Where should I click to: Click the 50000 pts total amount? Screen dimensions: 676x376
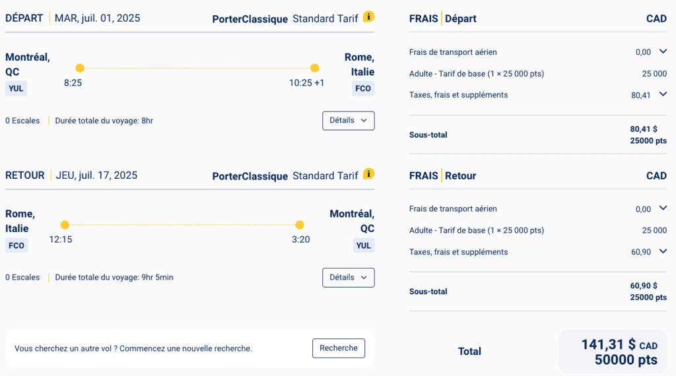626,360
